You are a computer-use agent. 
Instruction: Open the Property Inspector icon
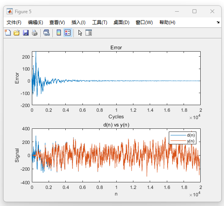click(89, 33)
